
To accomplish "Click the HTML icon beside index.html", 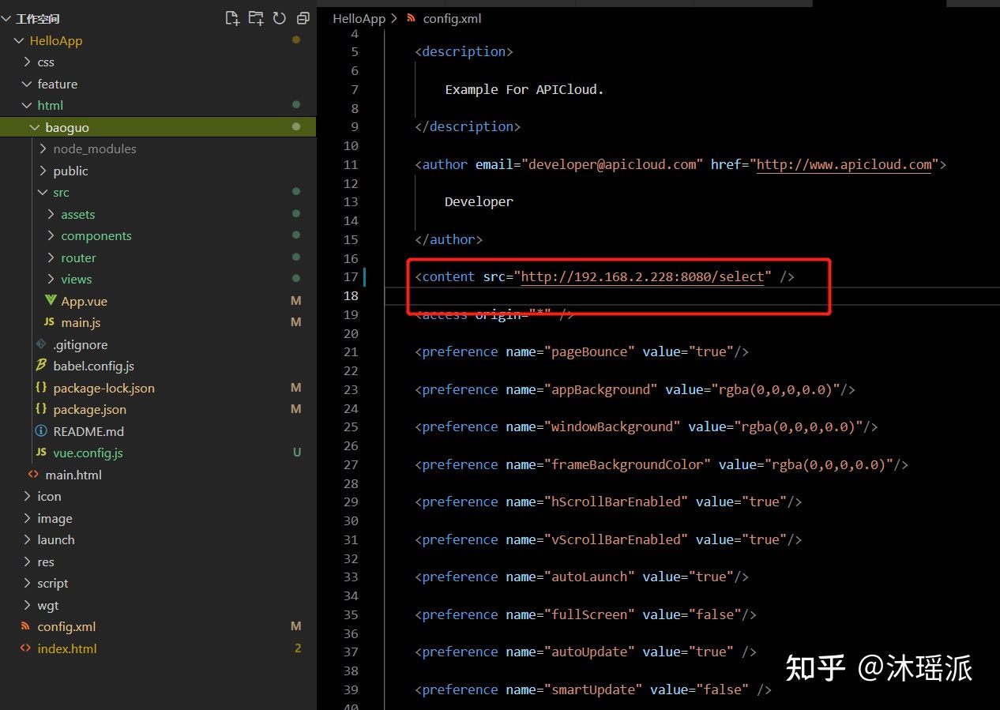I will coord(25,648).
